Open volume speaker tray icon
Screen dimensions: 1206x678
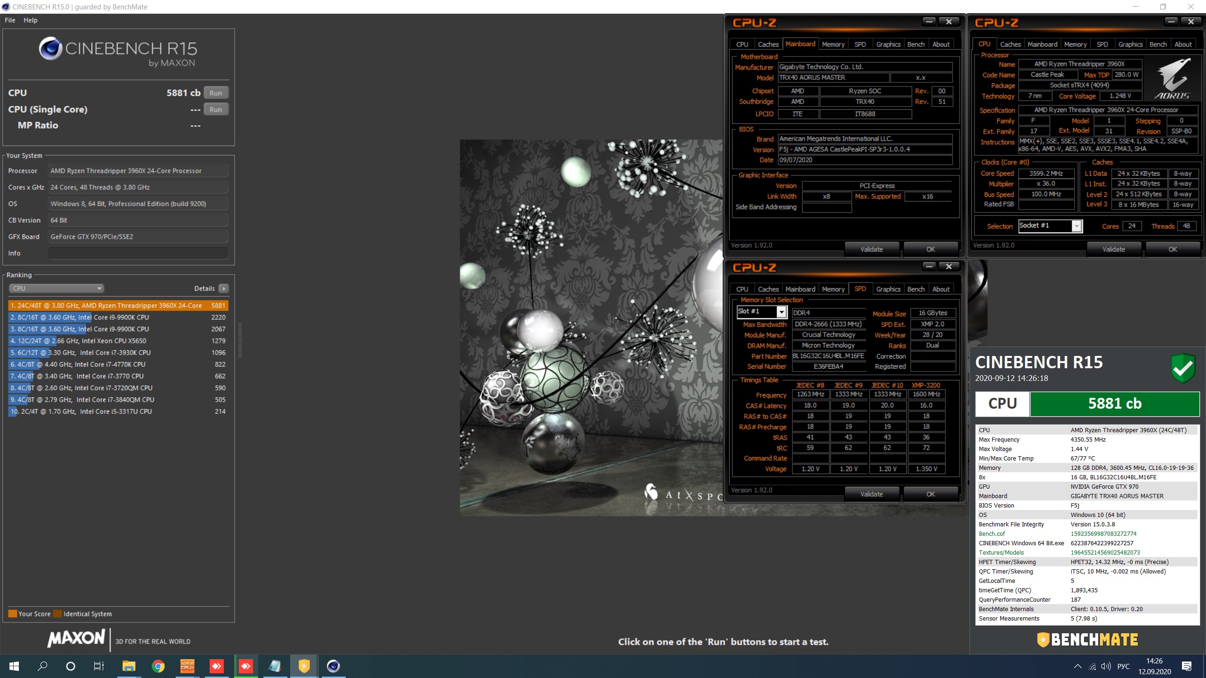(x=1106, y=666)
